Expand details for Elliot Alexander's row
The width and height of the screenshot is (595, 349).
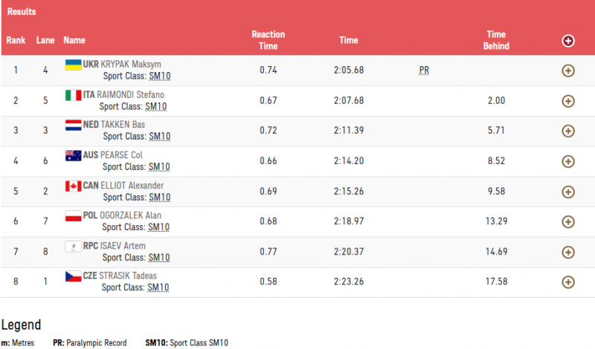568,192
